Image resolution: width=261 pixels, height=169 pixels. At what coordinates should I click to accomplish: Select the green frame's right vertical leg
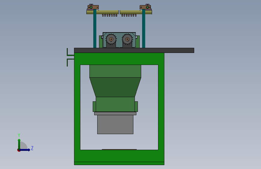point(161,107)
